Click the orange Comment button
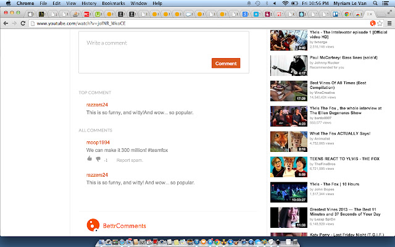The image size is (395, 247). click(226, 63)
